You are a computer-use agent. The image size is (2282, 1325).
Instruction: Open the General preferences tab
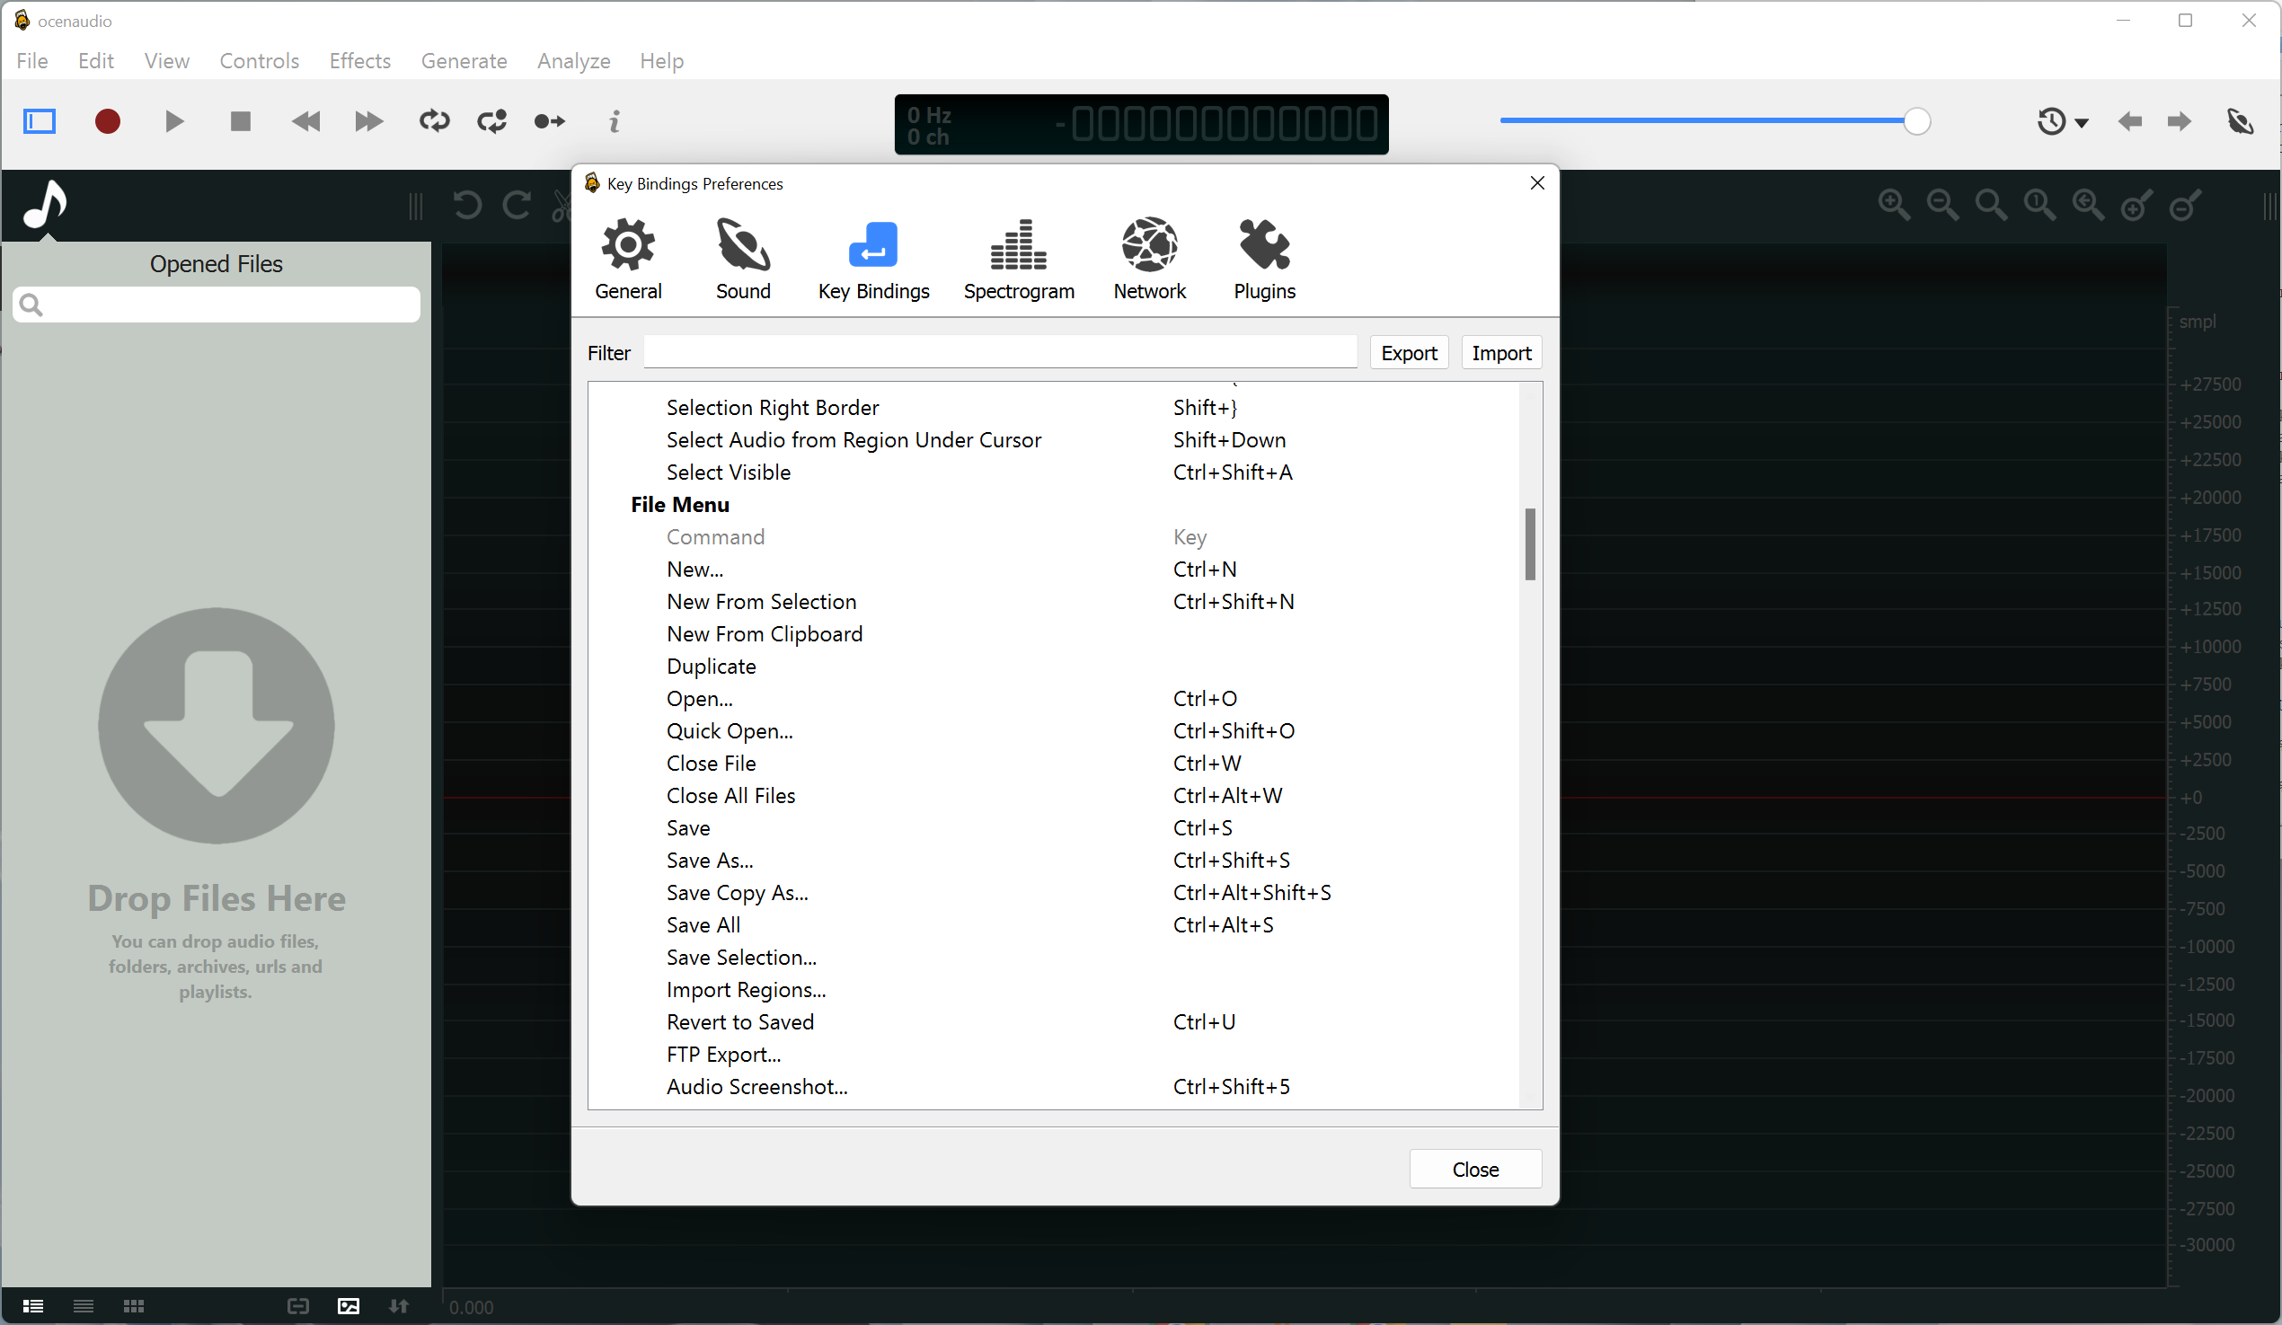click(628, 257)
